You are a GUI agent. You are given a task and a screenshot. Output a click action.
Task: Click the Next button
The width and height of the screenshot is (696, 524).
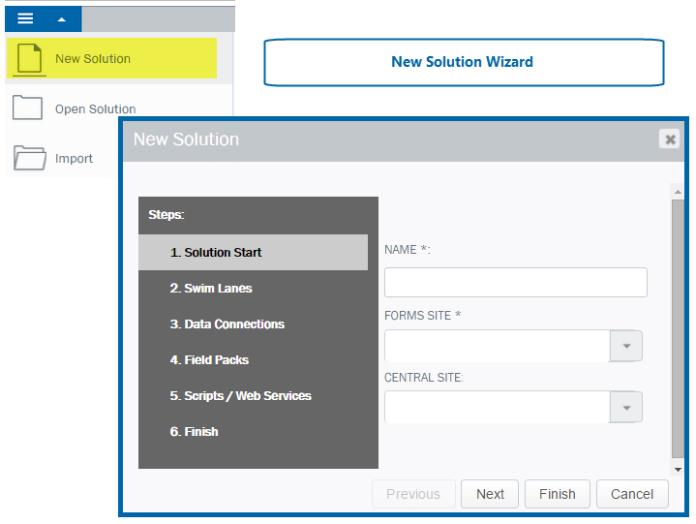[x=490, y=494]
